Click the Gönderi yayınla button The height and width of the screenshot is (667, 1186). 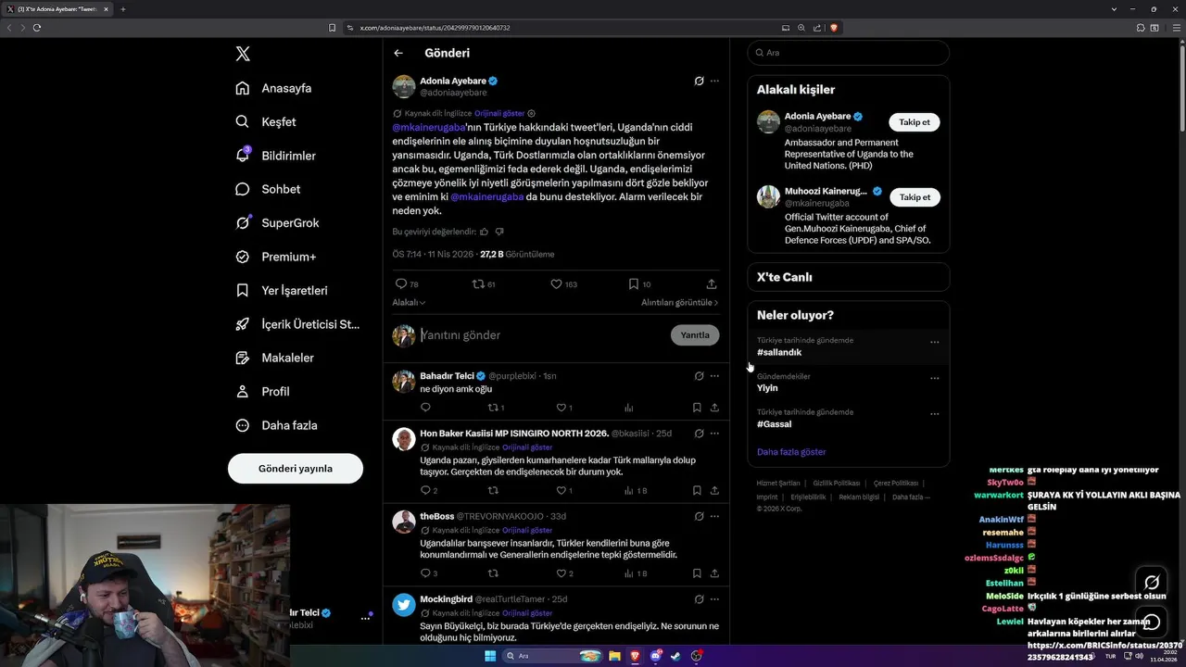tap(296, 468)
